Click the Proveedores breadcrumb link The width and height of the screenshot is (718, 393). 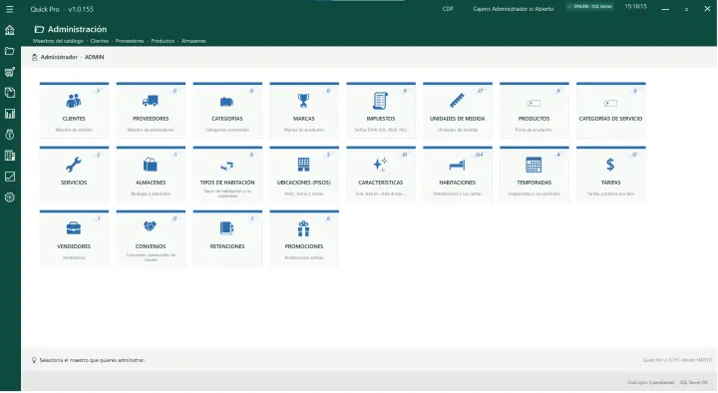pos(130,41)
